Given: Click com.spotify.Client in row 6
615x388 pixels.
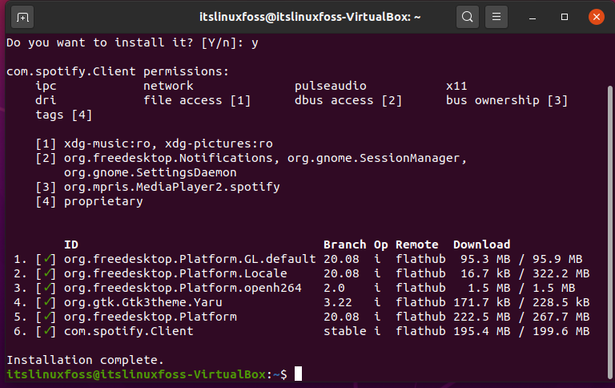Looking at the screenshot, I should click(x=129, y=331).
